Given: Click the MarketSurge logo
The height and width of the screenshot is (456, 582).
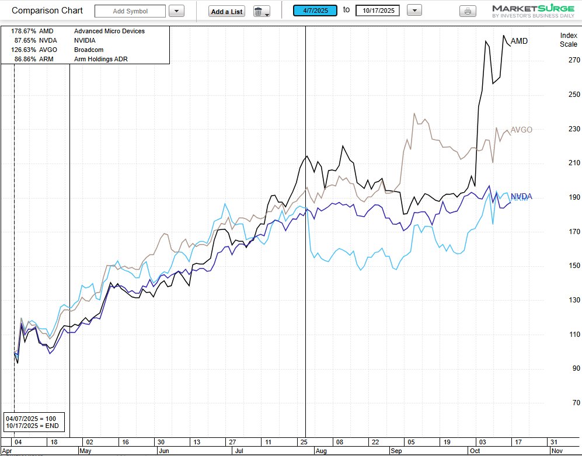Looking at the screenshot, I should 533,11.
